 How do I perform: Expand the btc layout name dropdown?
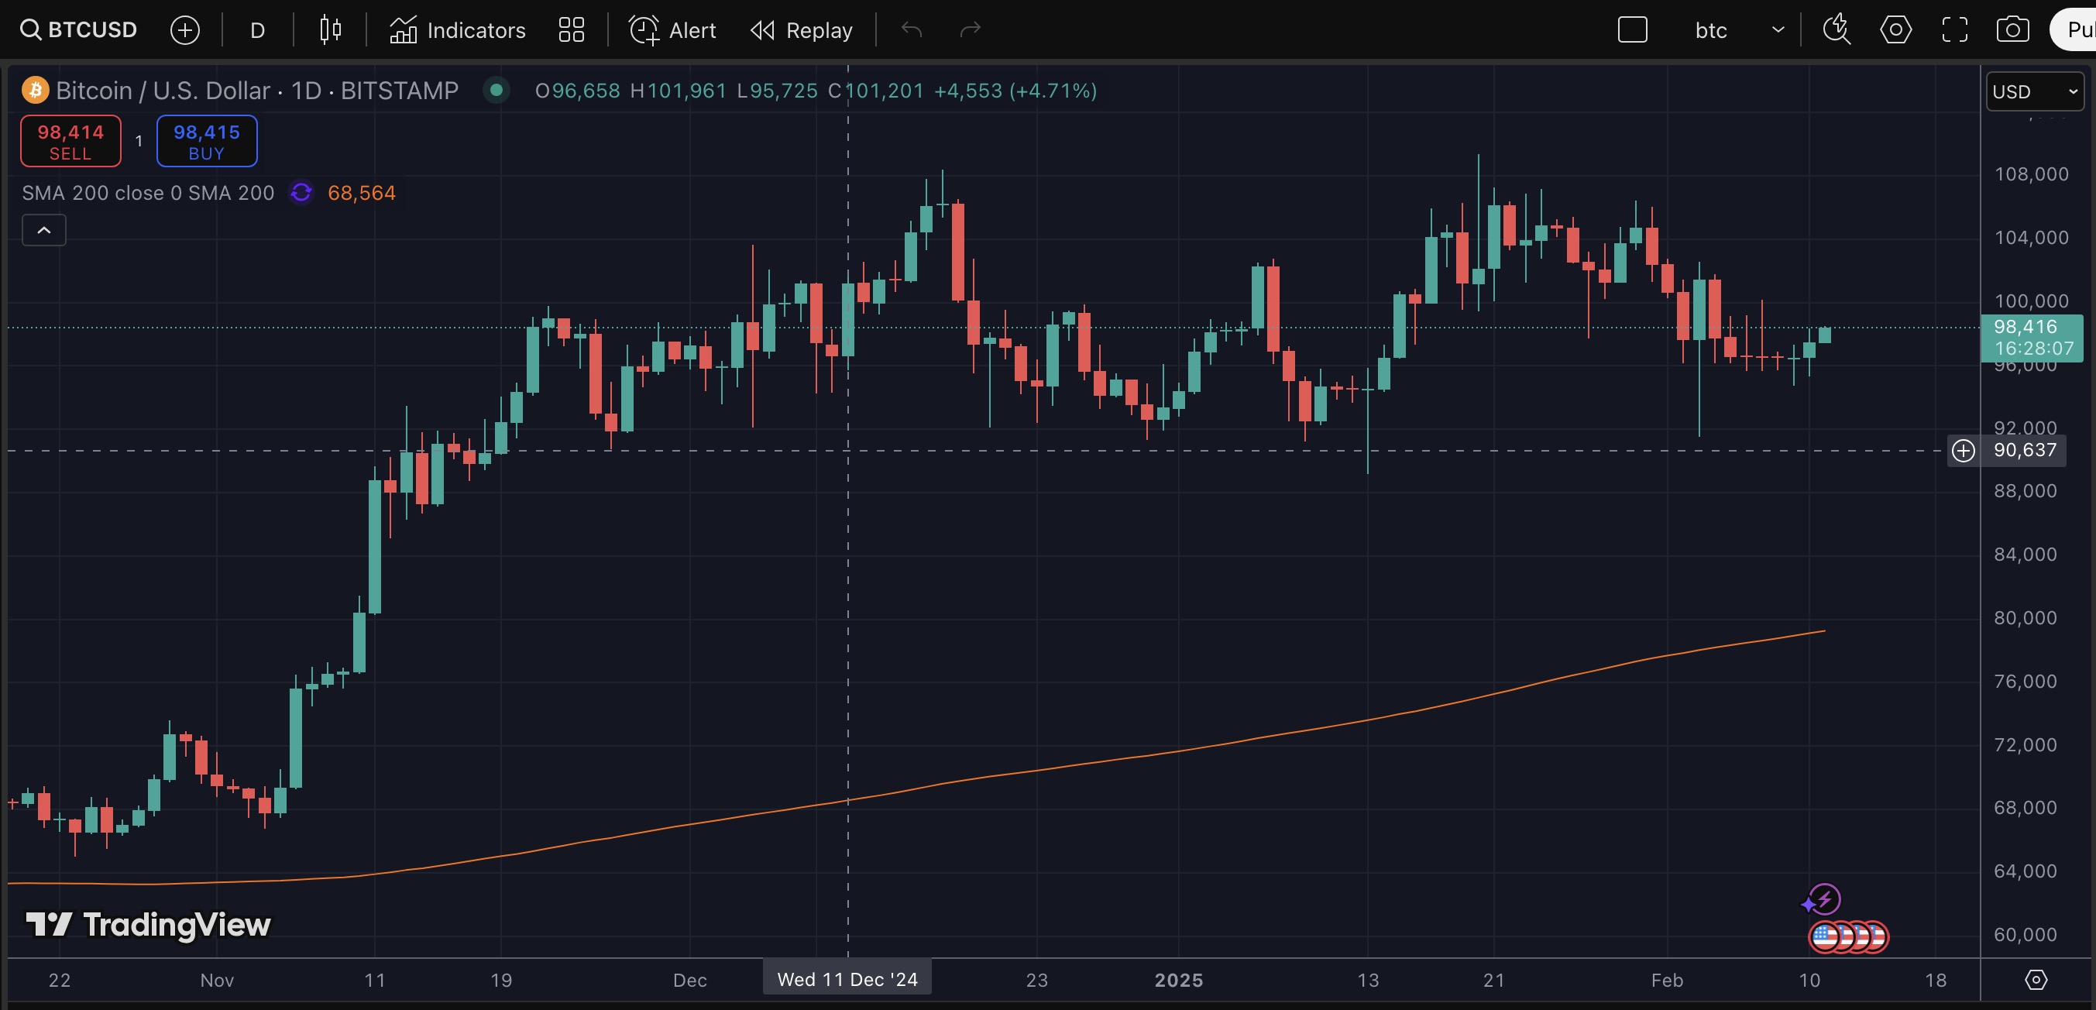point(1778,30)
